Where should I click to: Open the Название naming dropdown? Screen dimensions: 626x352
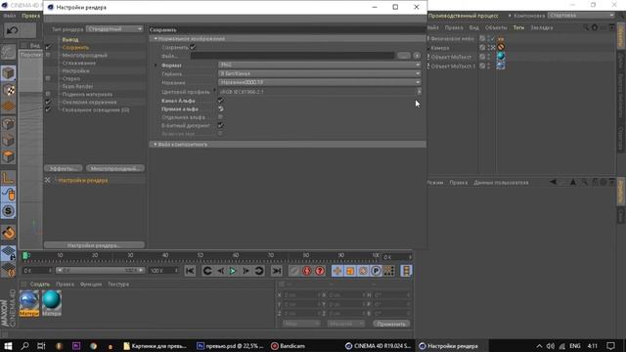(x=320, y=82)
